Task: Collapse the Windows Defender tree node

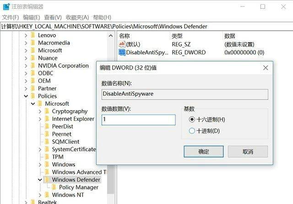Action: tap(40, 180)
